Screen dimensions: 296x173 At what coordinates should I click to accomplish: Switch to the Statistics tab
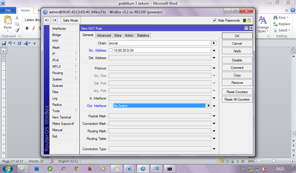(143, 35)
